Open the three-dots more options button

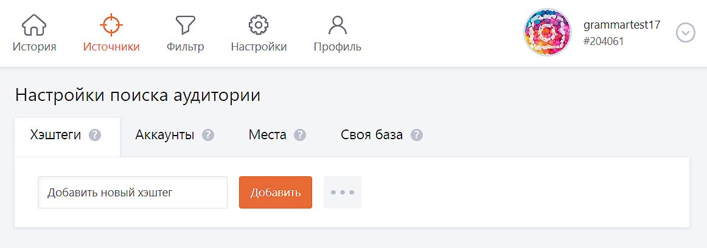pyautogui.click(x=342, y=193)
